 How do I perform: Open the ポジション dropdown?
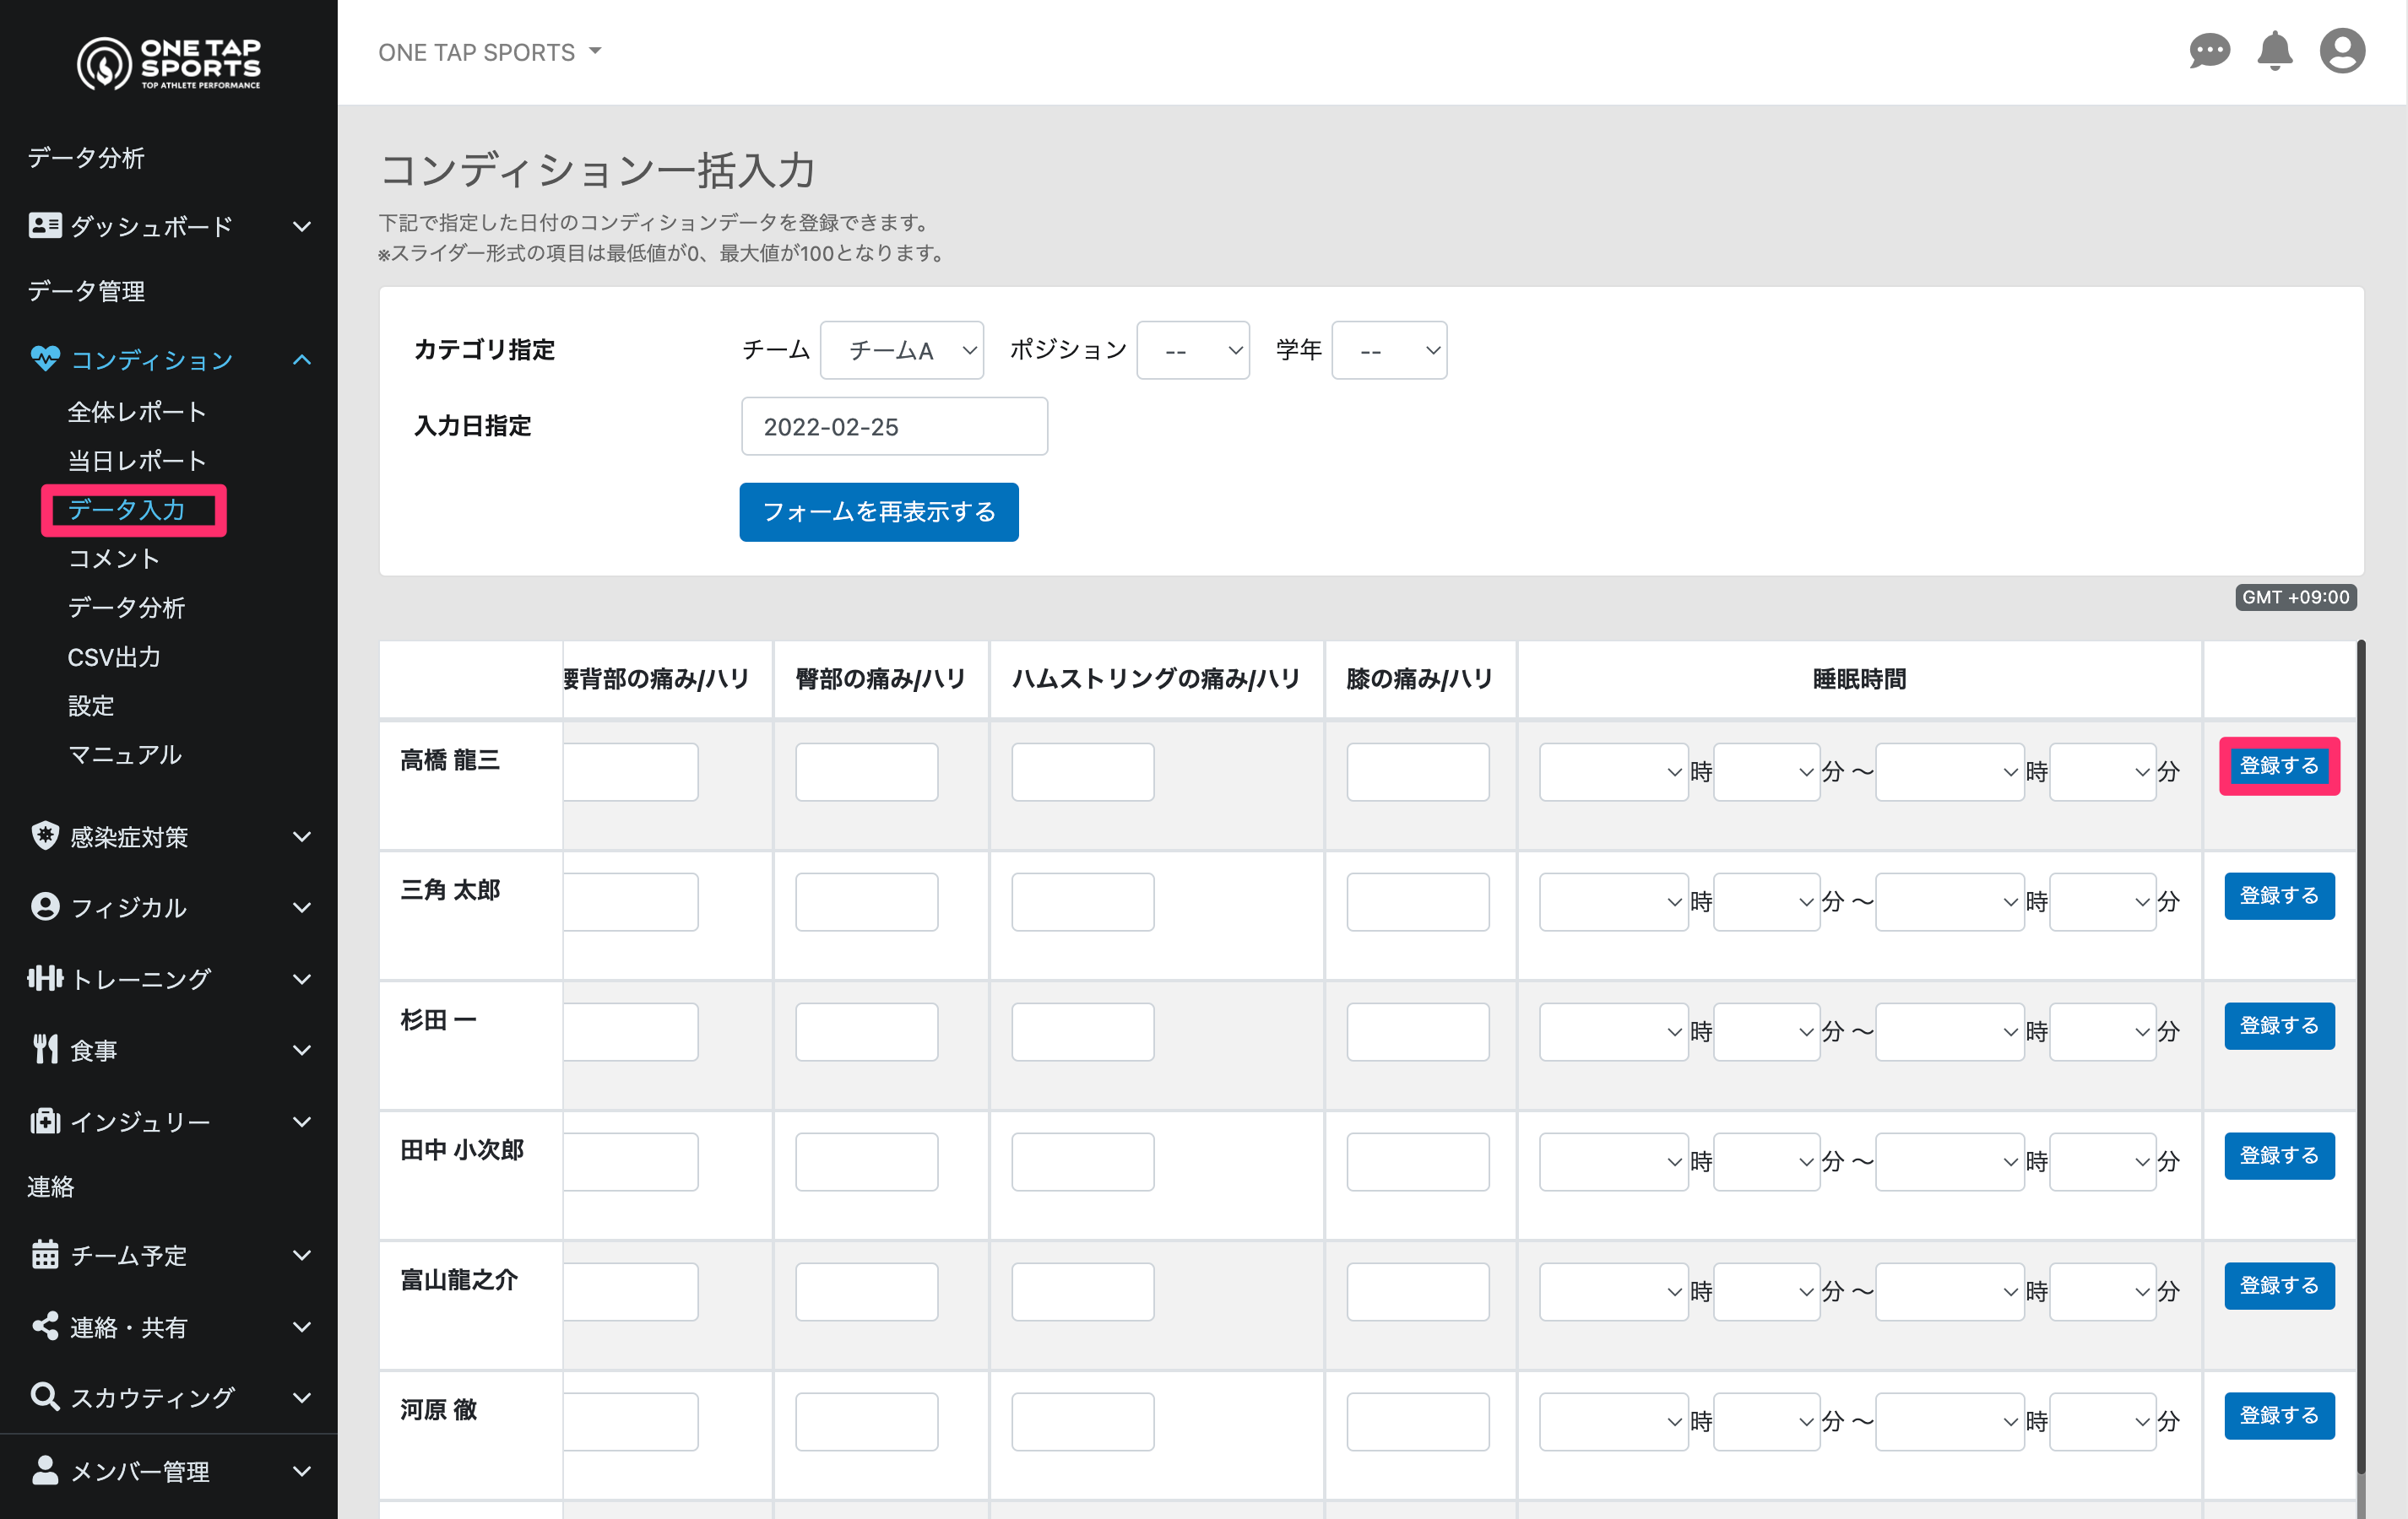click(x=1193, y=349)
